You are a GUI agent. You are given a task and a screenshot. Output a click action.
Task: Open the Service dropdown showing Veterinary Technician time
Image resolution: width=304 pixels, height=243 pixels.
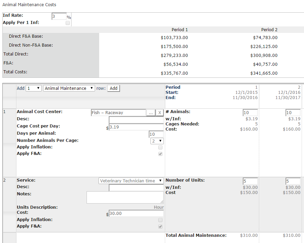131,181
